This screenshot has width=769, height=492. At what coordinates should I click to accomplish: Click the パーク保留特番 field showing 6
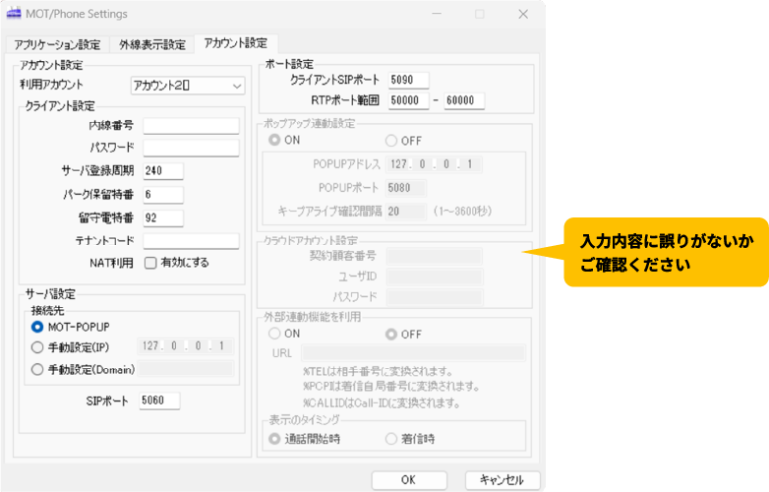[x=163, y=195]
